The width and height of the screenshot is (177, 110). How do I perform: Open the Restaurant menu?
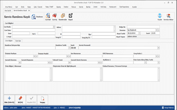pos(113,7)
